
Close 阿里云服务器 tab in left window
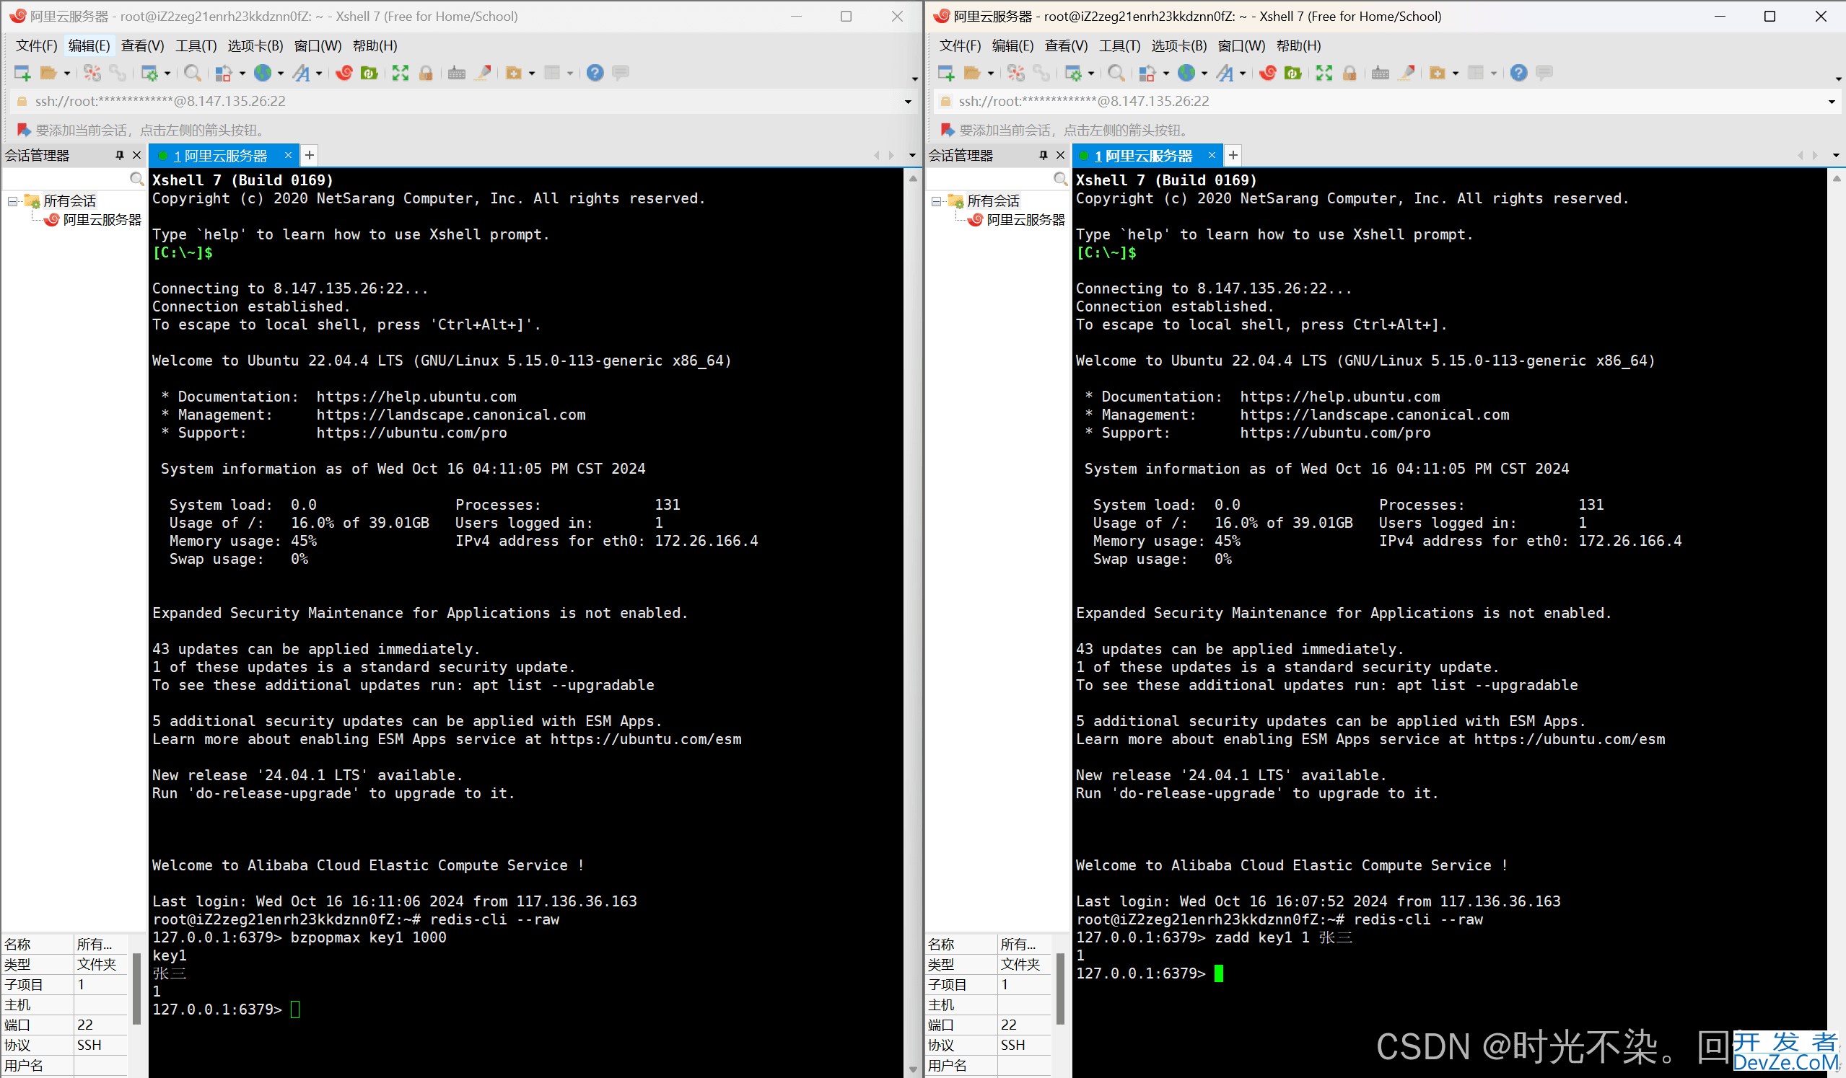[x=288, y=155]
